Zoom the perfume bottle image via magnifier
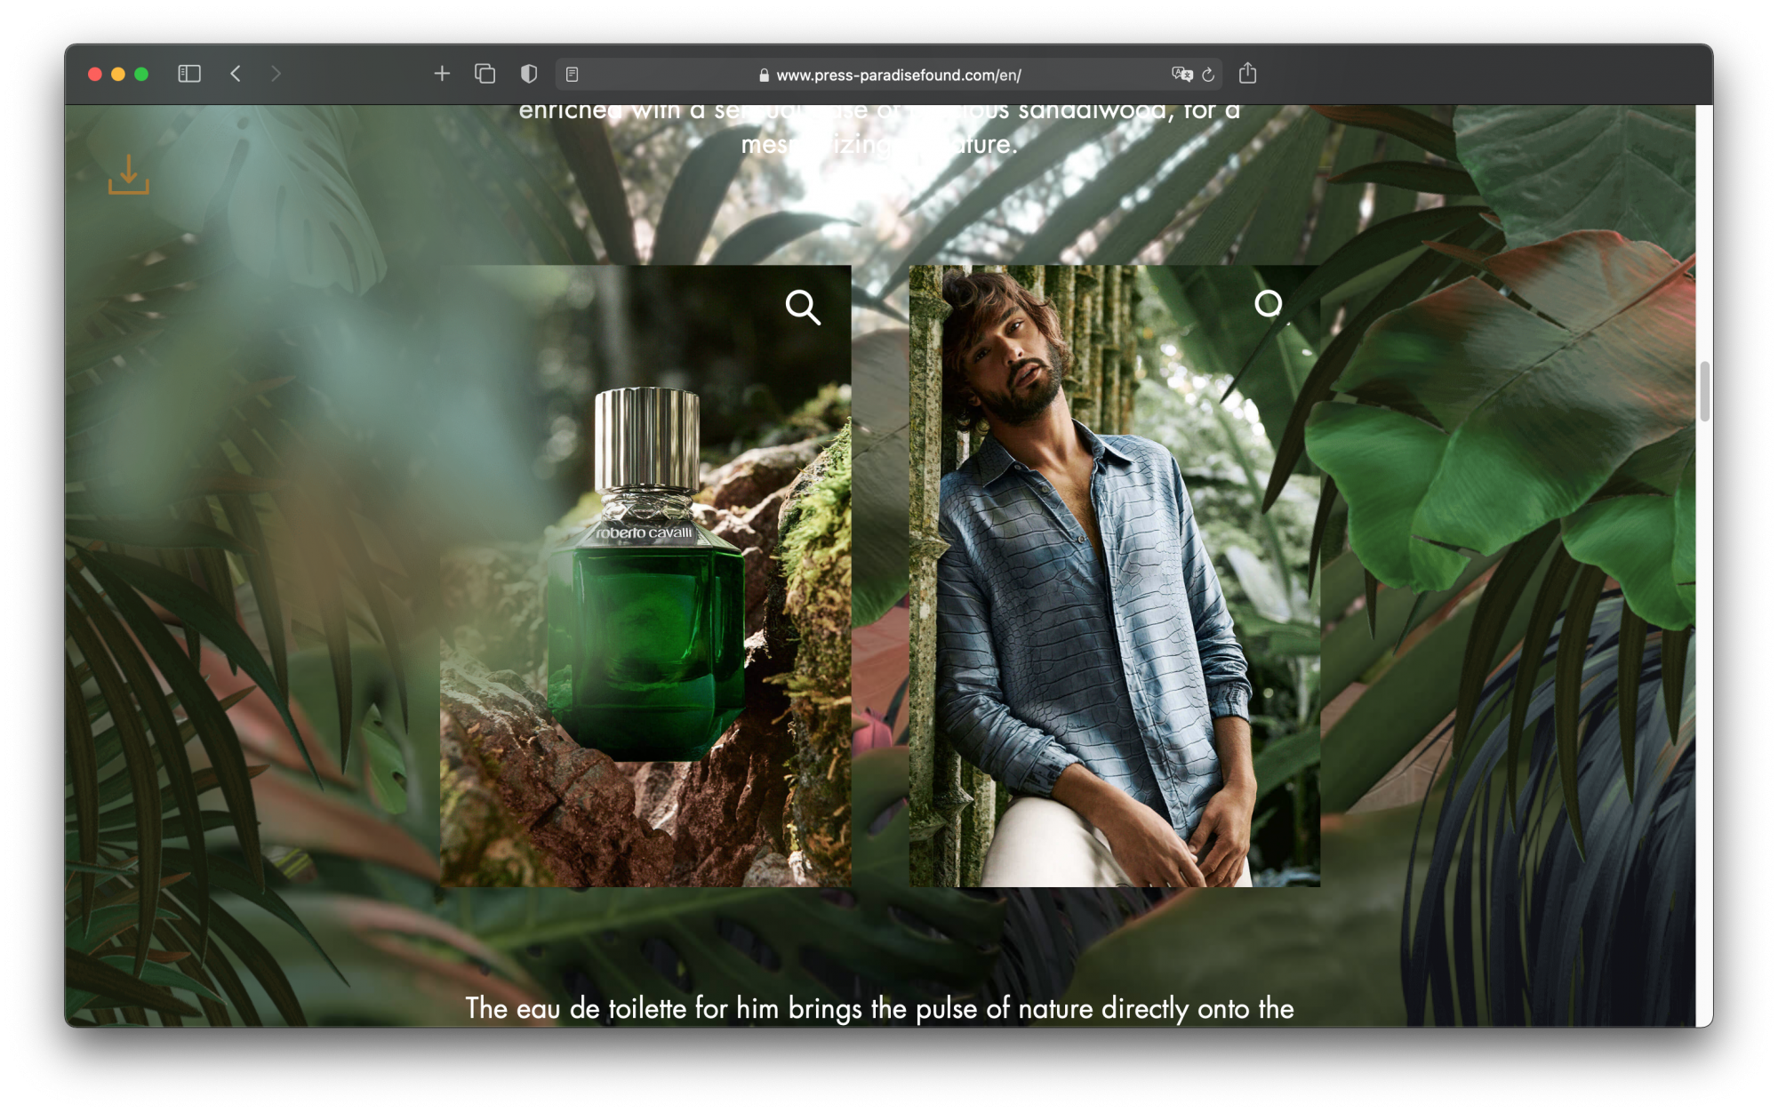 pos(803,308)
